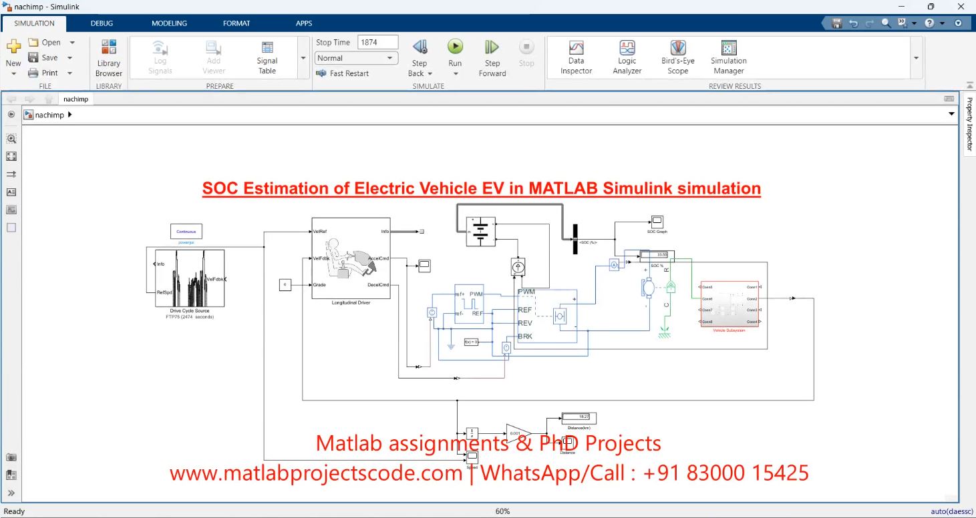Open the Bird's-Eye Scope
The height and width of the screenshot is (518, 976).
coord(677,57)
